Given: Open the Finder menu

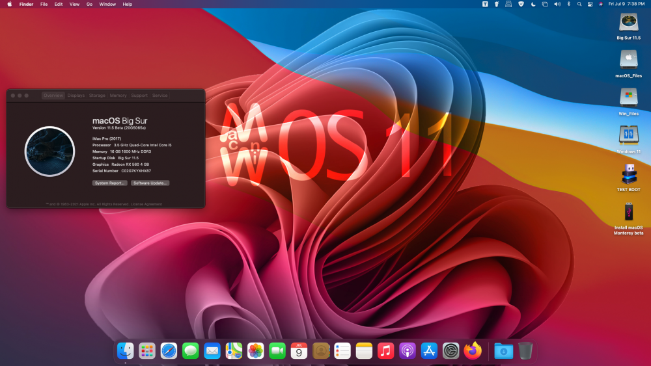Looking at the screenshot, I should pos(26,4).
